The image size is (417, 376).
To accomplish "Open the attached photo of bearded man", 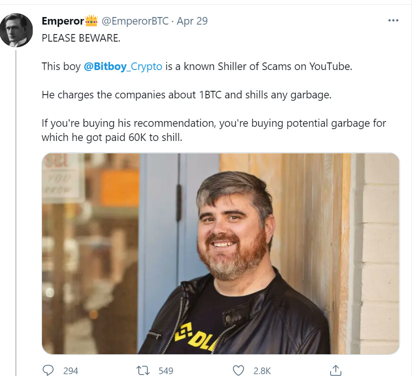I will pos(221,254).
